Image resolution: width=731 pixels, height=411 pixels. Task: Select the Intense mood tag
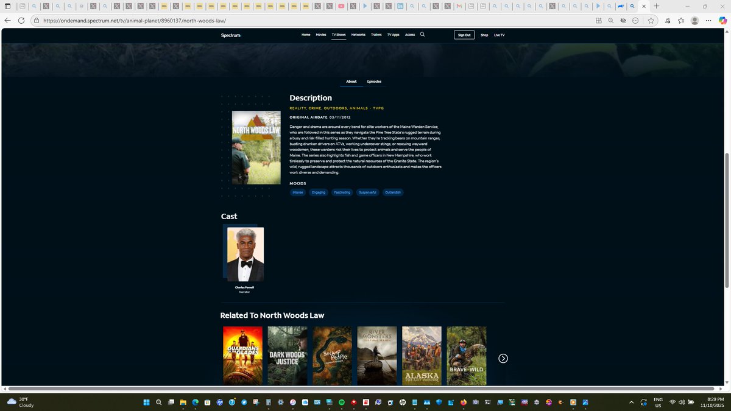(298, 192)
